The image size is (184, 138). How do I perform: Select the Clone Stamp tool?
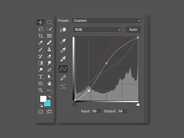tap(49, 49)
